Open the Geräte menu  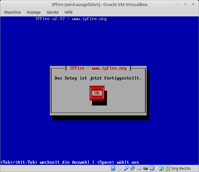53,12
